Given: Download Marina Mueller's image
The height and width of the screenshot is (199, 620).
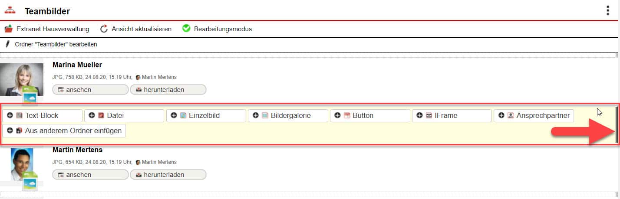Looking at the screenshot, I should point(168,90).
